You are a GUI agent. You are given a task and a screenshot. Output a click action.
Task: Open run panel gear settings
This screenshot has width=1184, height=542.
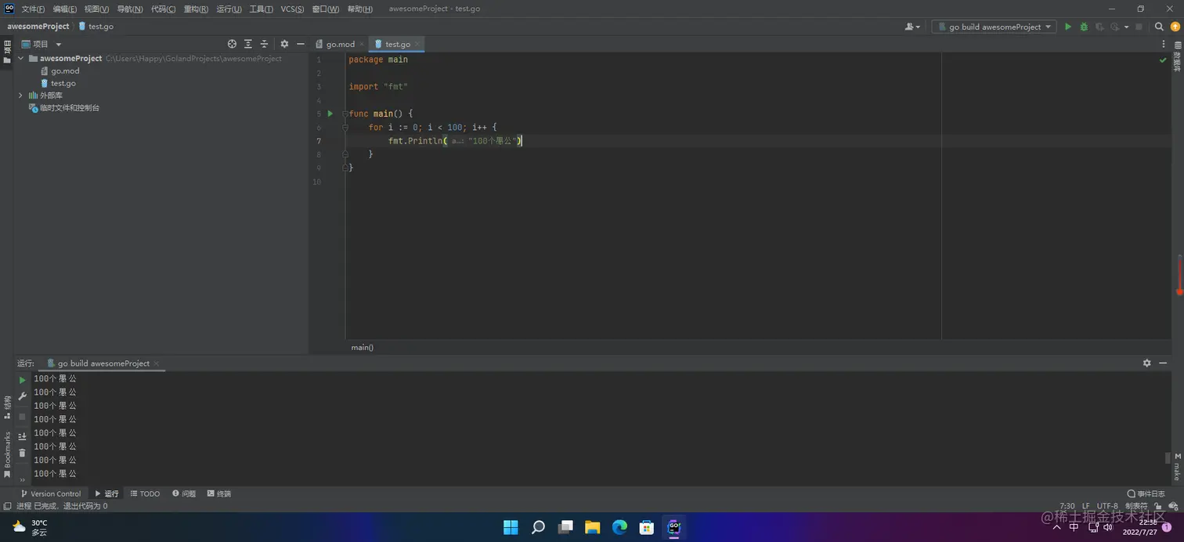point(1147,363)
